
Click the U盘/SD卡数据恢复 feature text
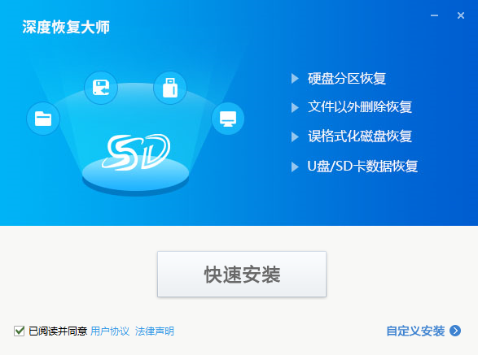click(x=362, y=166)
